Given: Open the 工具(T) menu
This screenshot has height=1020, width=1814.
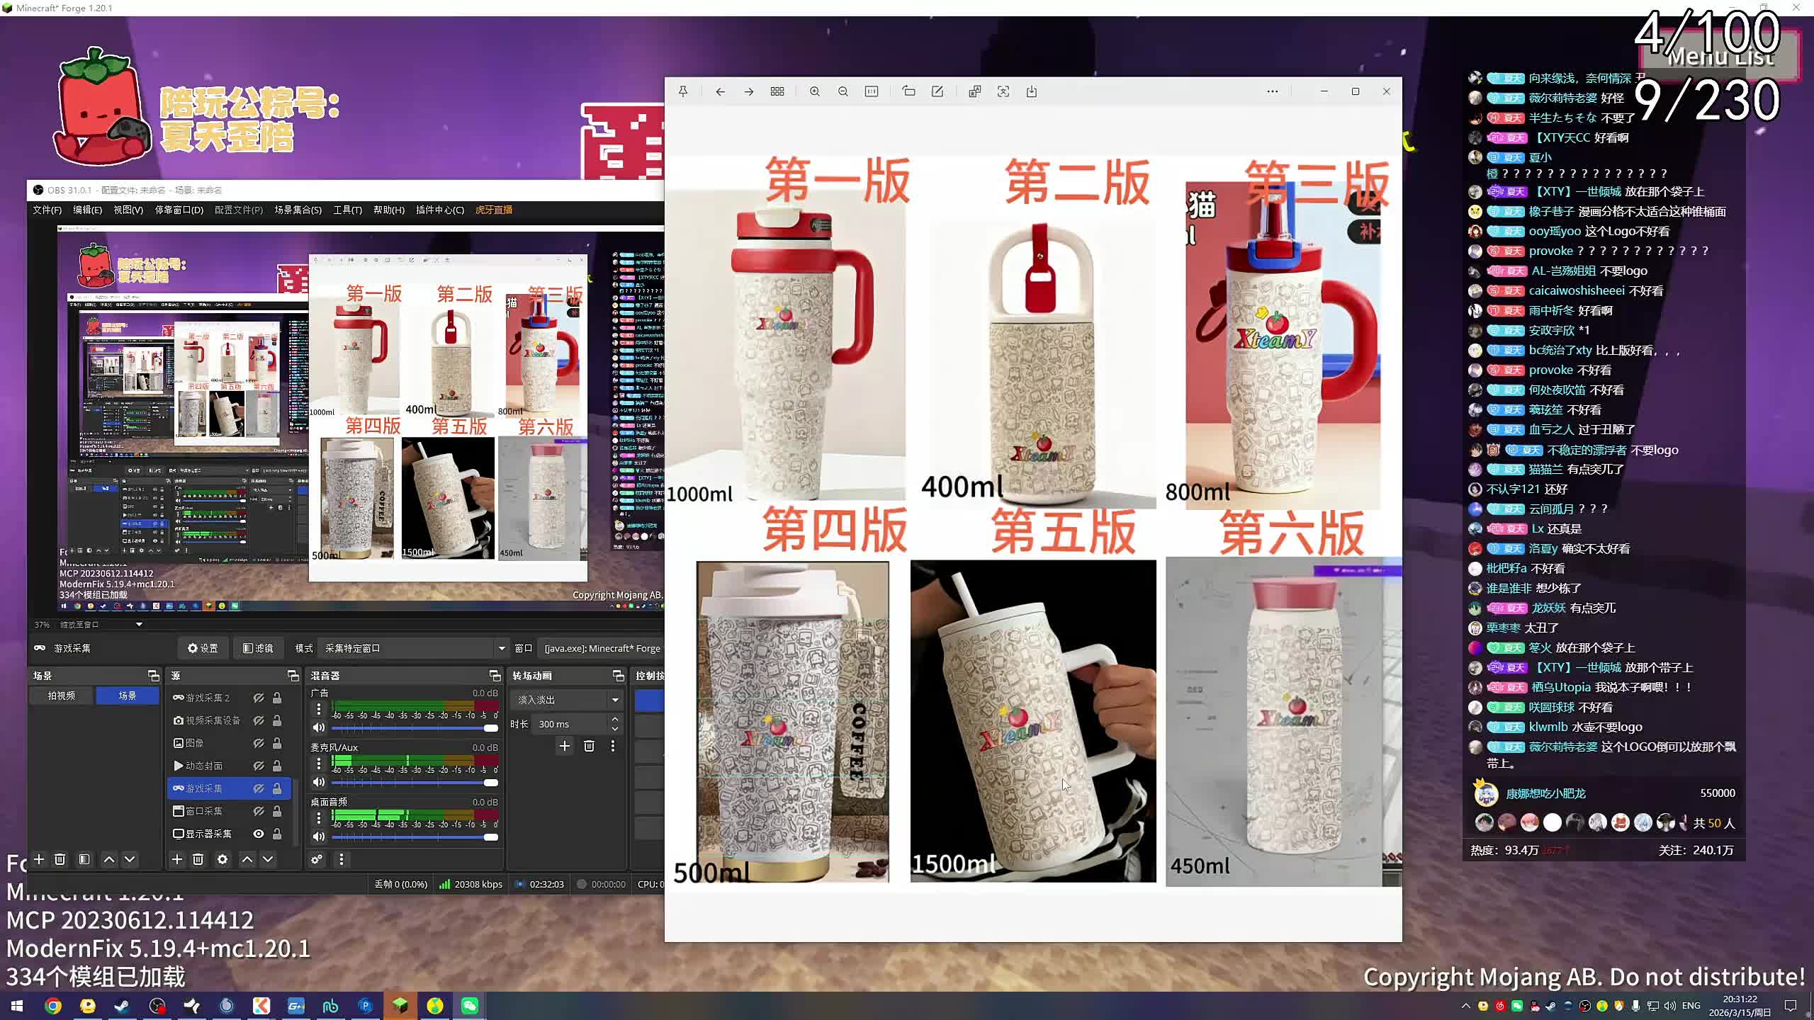Looking at the screenshot, I should (x=347, y=210).
